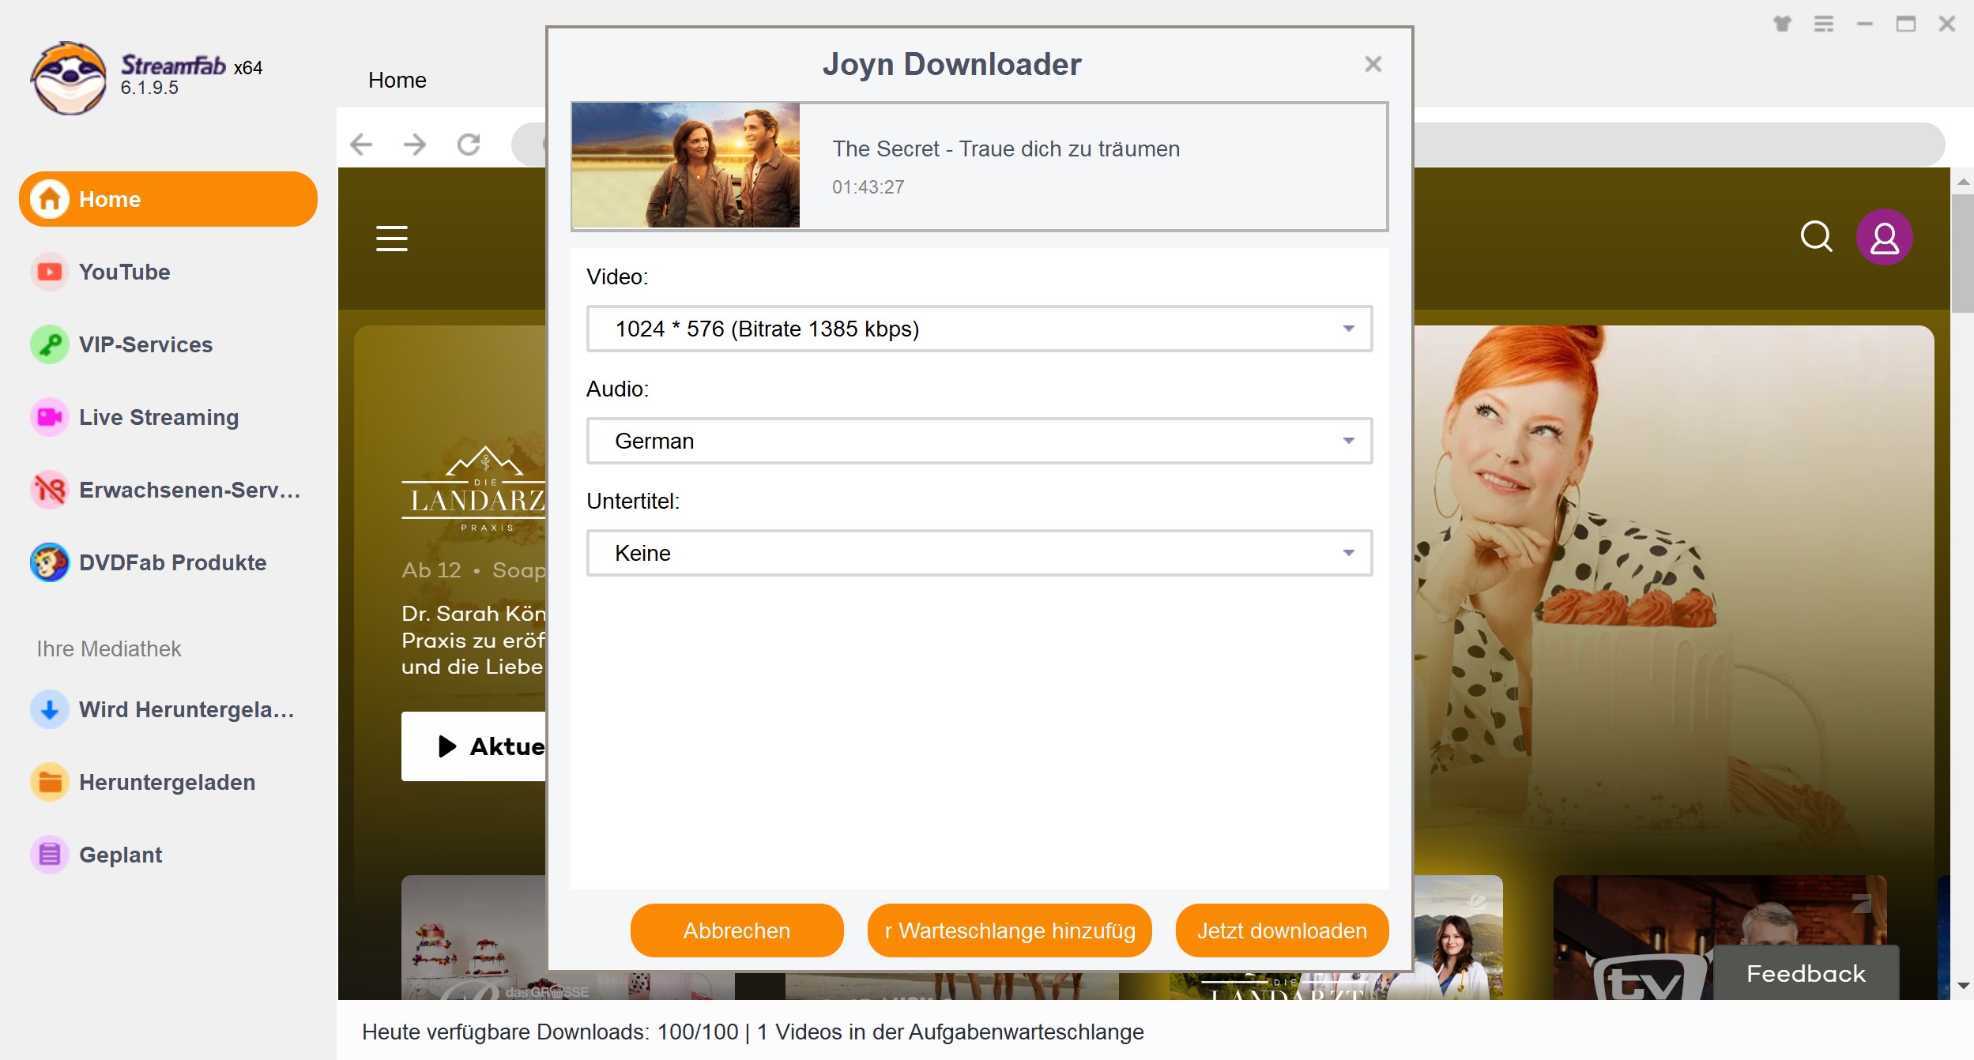Click the YouTube play icon
Image resolution: width=1974 pixels, height=1060 pixels.
tap(50, 272)
